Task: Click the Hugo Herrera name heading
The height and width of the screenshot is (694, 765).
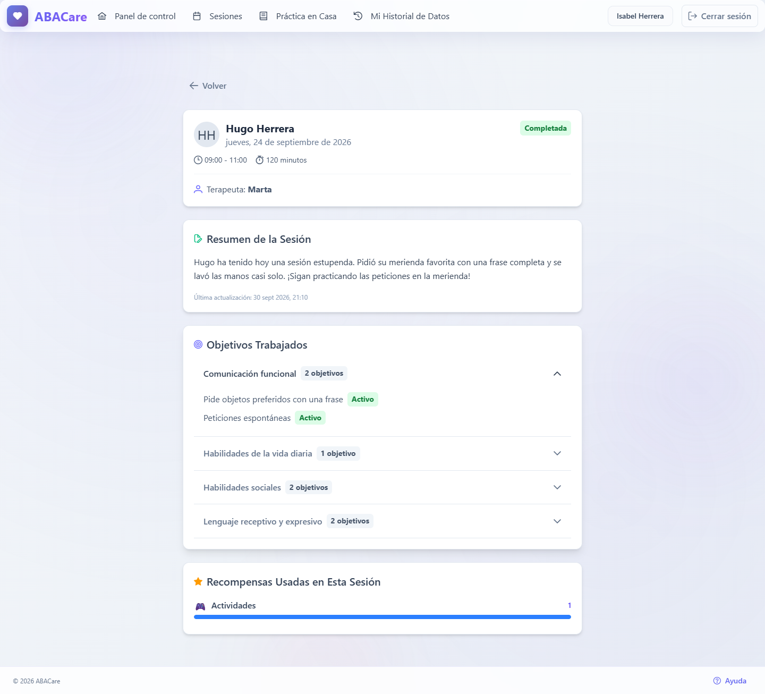Action: (x=260, y=129)
